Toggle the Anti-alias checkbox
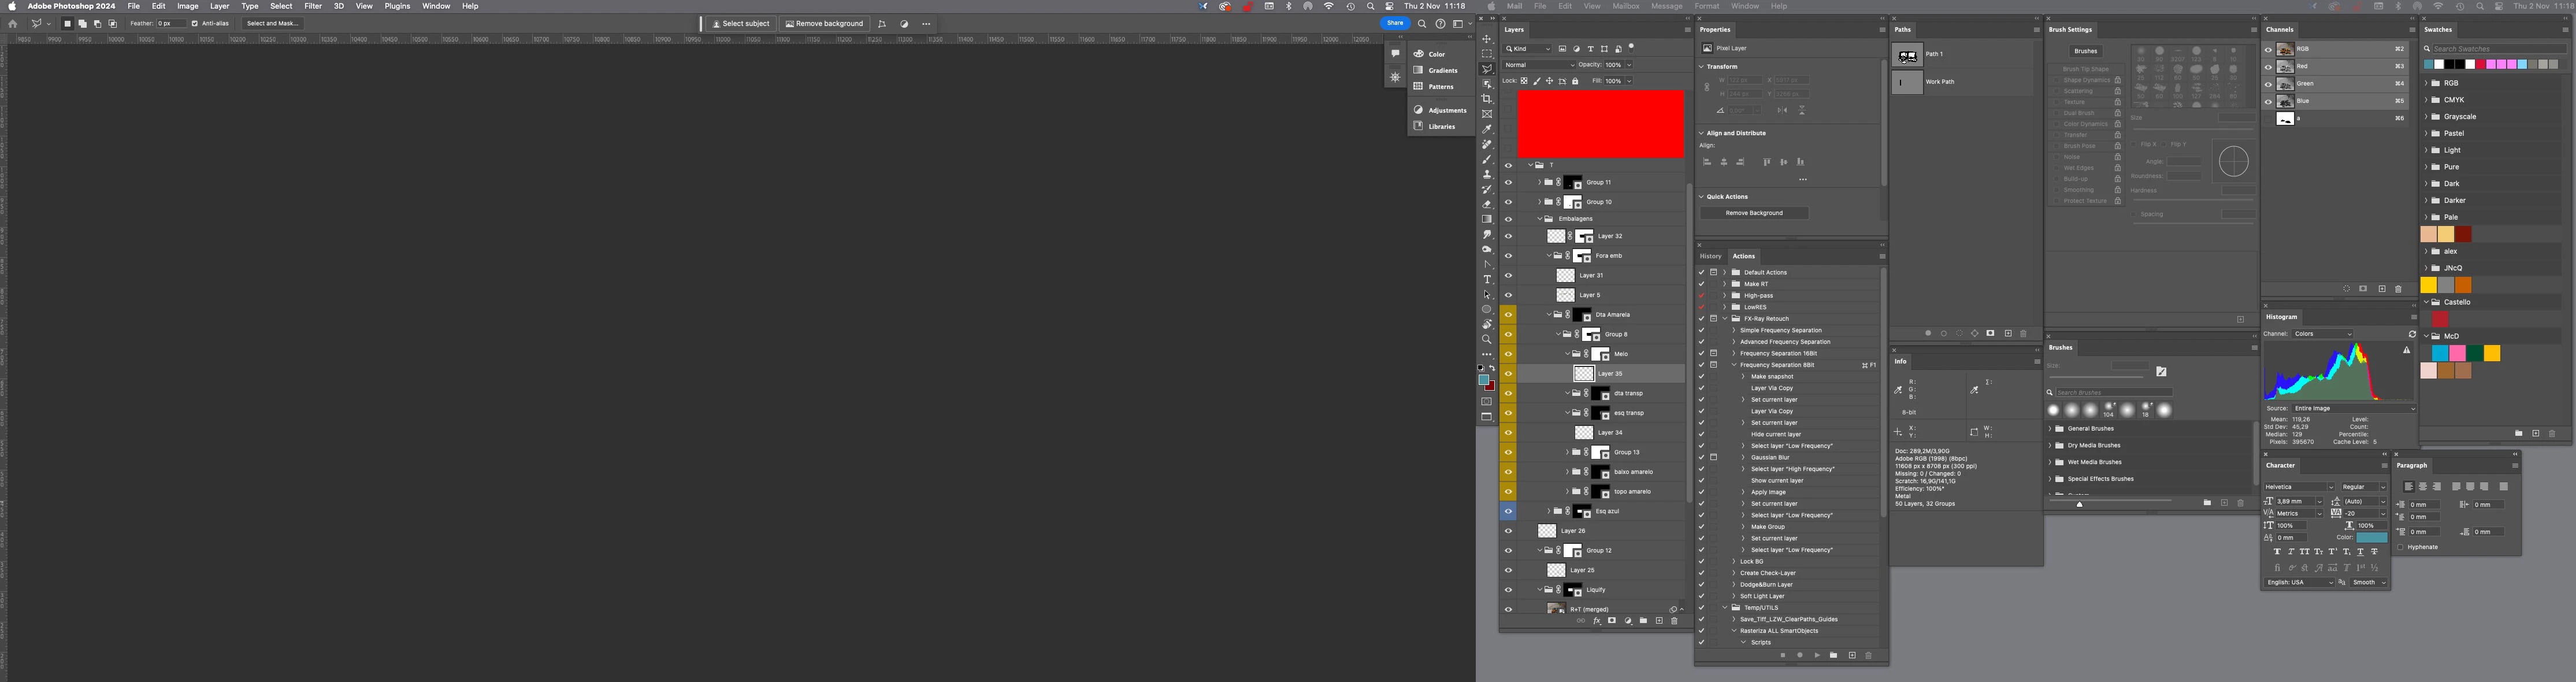The width and height of the screenshot is (2576, 682). [x=195, y=23]
